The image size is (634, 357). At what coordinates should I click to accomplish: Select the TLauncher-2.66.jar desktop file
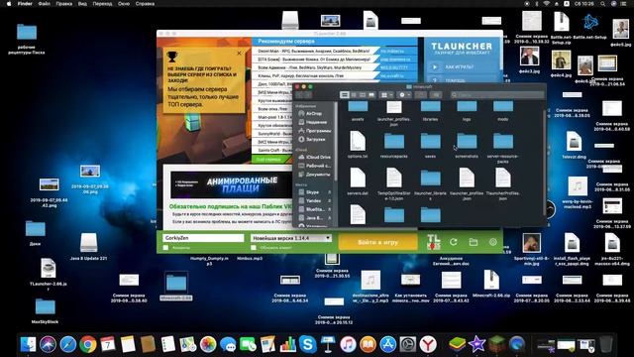click(x=49, y=274)
